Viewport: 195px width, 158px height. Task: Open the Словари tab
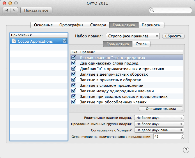[98, 25]
